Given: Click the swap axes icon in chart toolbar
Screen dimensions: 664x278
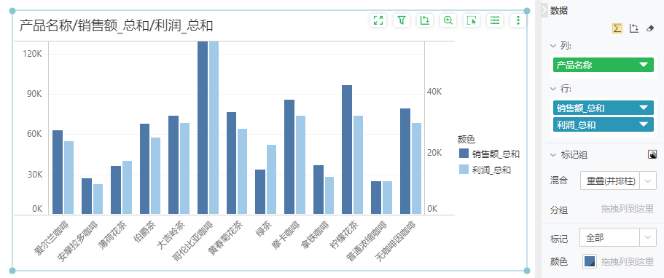Looking at the screenshot, I should [425, 20].
